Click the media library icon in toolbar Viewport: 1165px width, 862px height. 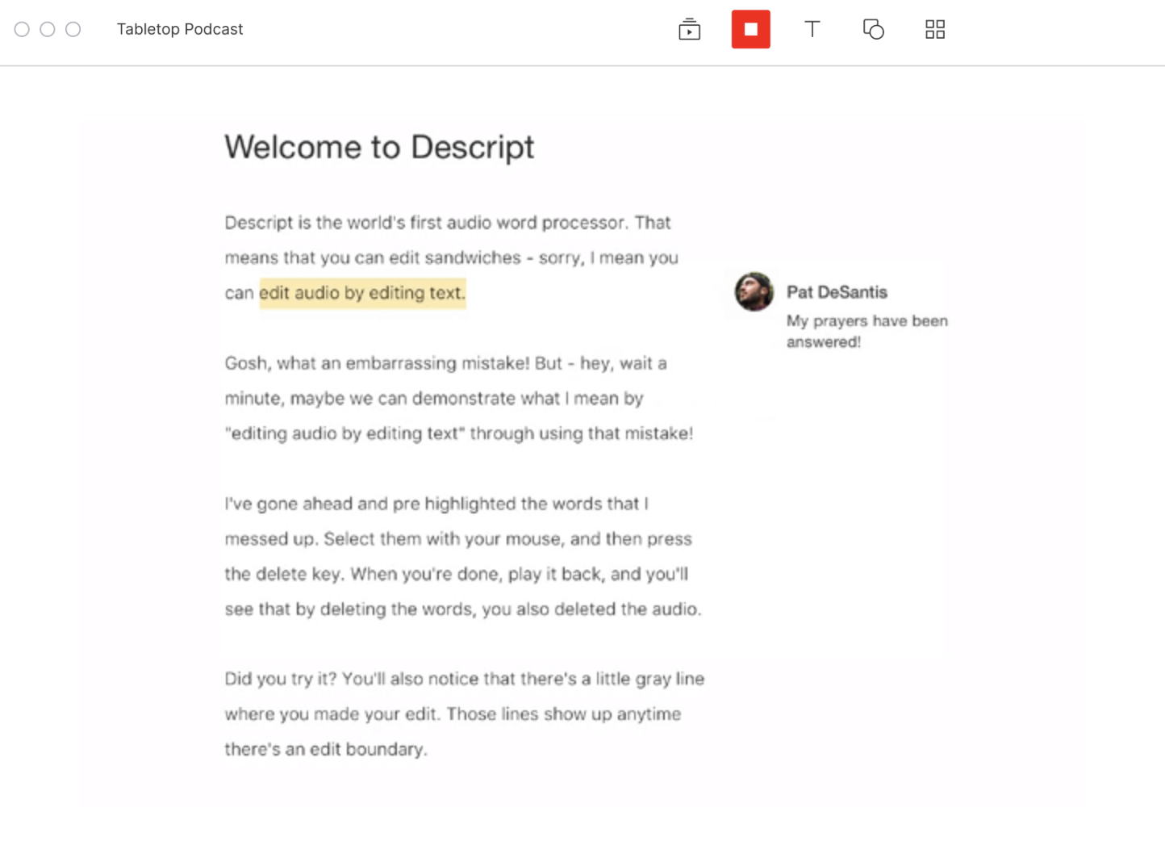pos(689,29)
